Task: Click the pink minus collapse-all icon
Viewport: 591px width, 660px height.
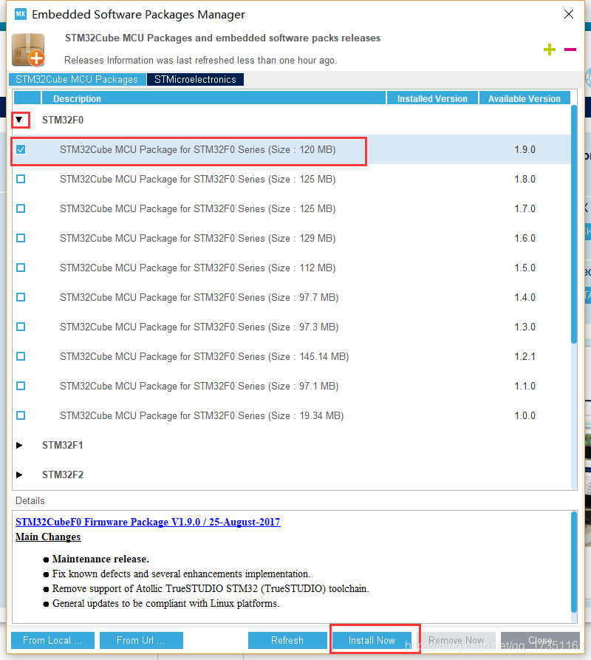Action: (570, 50)
